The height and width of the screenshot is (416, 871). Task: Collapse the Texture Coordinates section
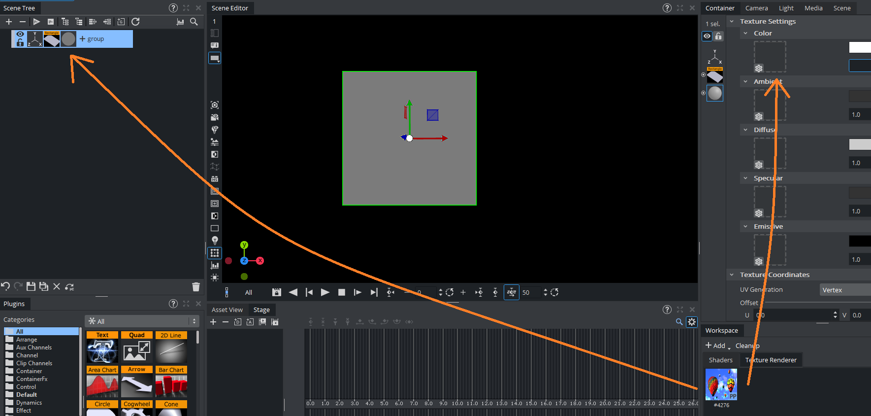732,275
